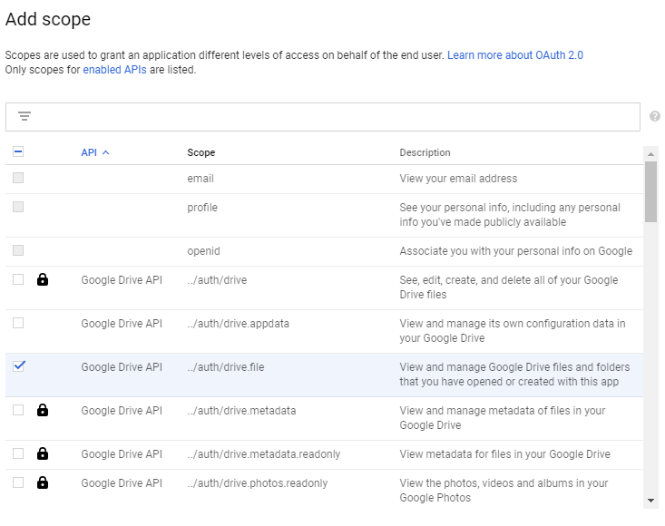665x526 pixels.
Task: Click lock icon on drive.metadata.readonly row
Action: (43, 454)
